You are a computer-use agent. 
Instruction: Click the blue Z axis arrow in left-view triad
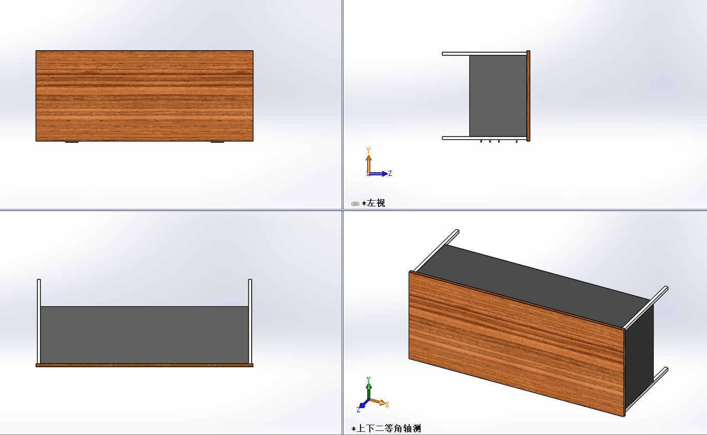click(381, 174)
